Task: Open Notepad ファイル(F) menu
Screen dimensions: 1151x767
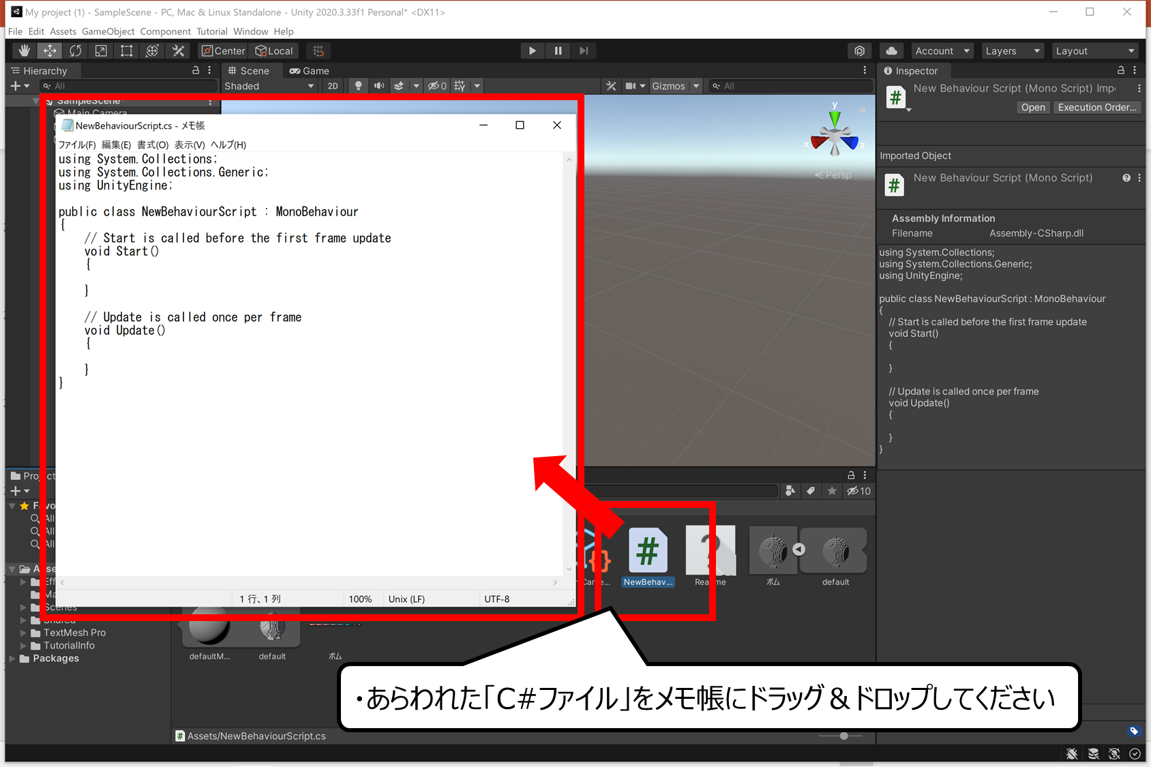Action: tap(77, 145)
